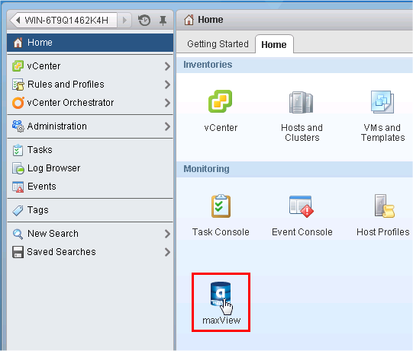The image size is (413, 351).
Task: Go back using the left arrow
Action: 18,20
